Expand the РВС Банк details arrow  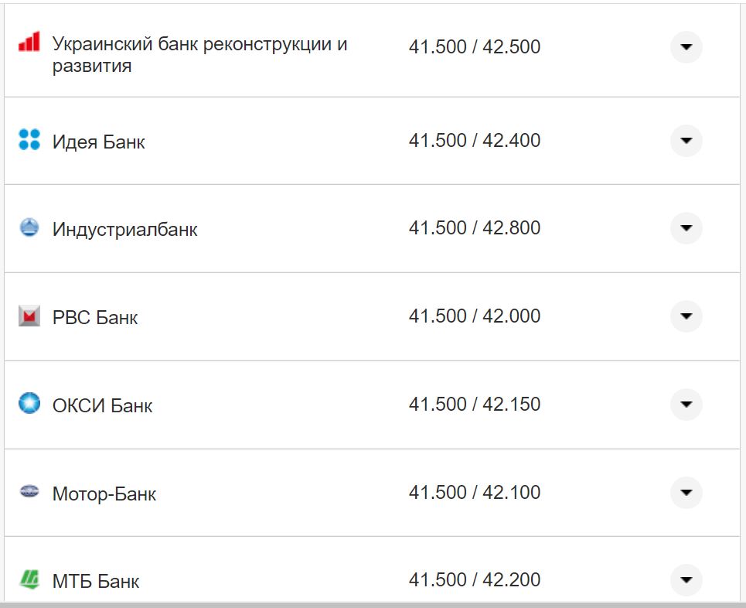(686, 316)
